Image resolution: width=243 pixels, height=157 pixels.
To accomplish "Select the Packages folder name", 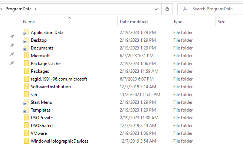I will 40,71.
